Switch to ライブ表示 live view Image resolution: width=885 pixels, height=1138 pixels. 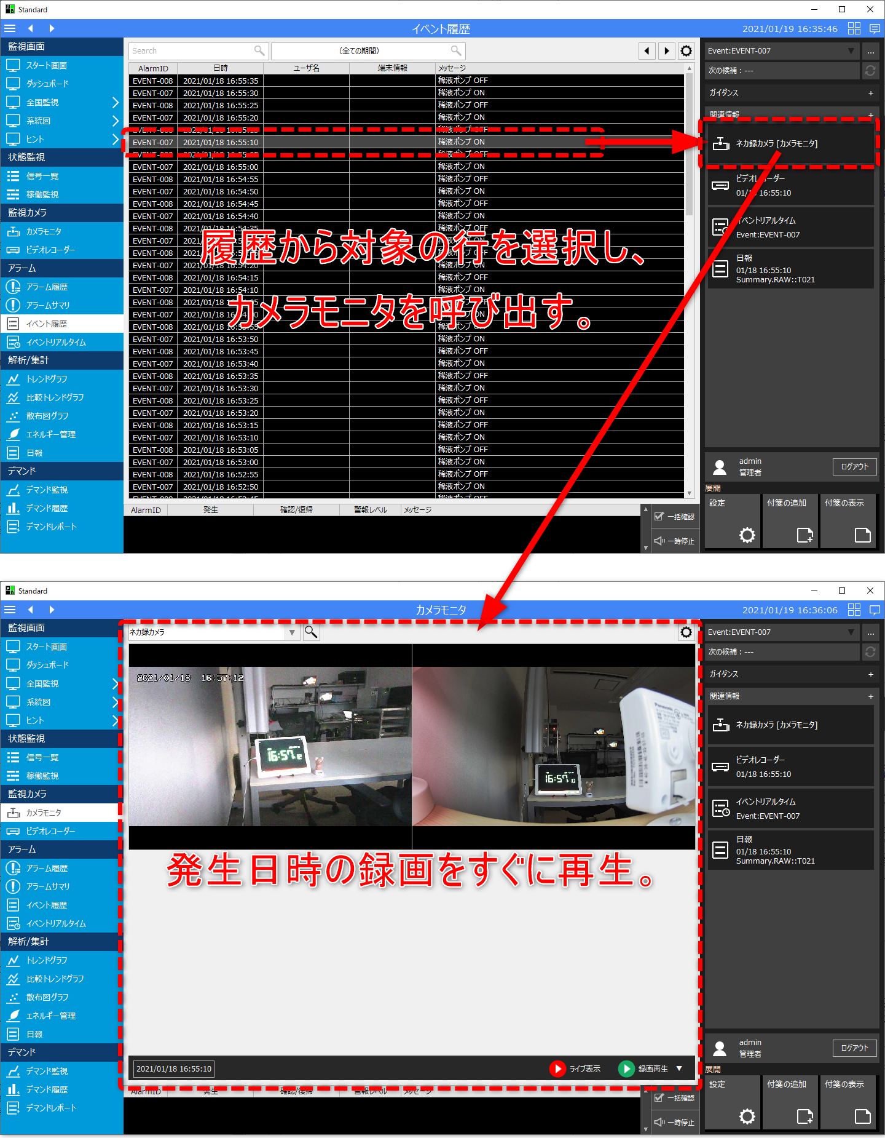pyautogui.click(x=575, y=1069)
